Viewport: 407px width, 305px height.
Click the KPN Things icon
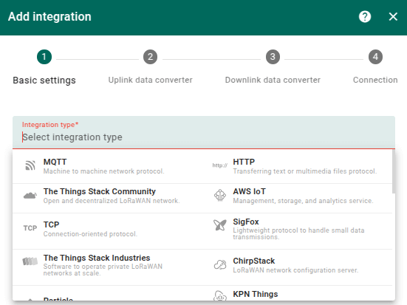[x=220, y=295]
